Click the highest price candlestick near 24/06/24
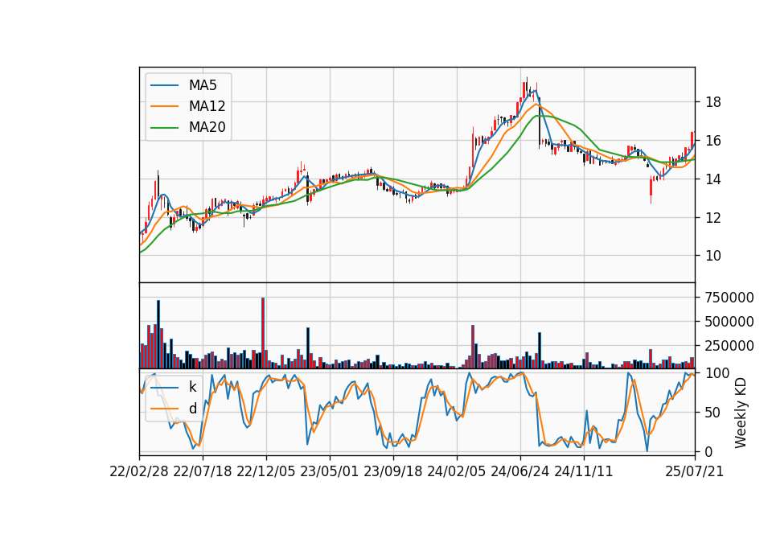Screen dimensions: 772x555 [527, 86]
